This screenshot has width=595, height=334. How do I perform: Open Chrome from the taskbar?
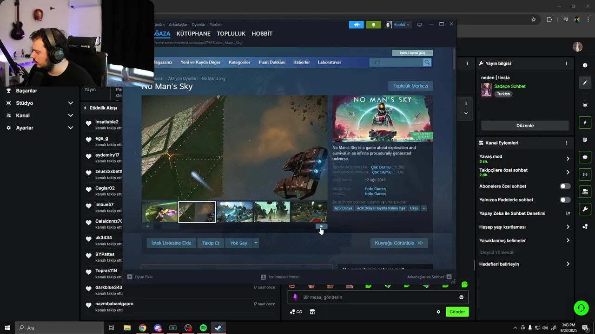tap(142, 328)
